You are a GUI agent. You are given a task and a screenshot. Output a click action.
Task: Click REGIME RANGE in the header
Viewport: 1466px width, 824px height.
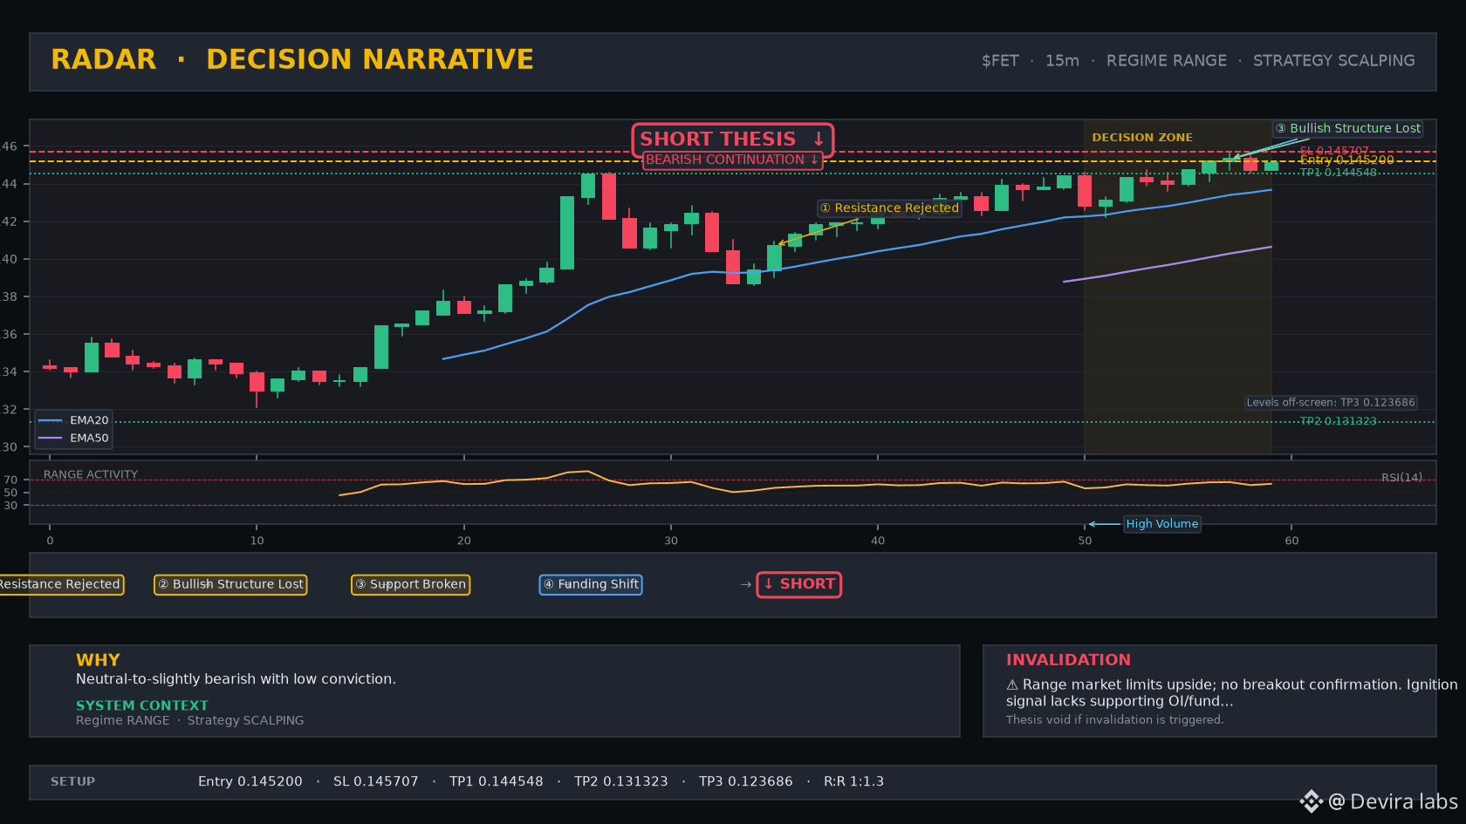click(1167, 61)
